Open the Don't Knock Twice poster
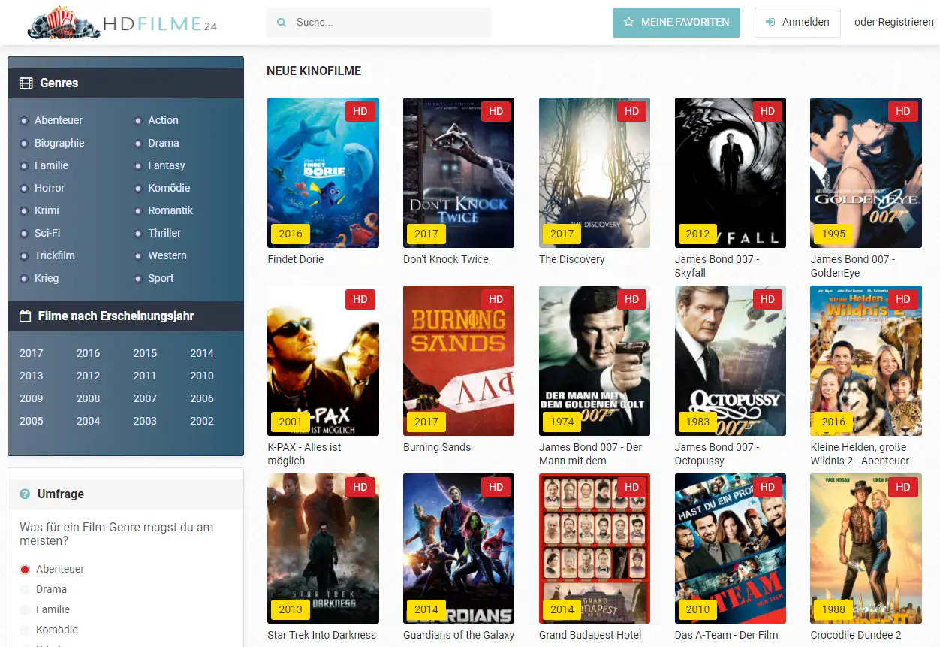 (459, 173)
